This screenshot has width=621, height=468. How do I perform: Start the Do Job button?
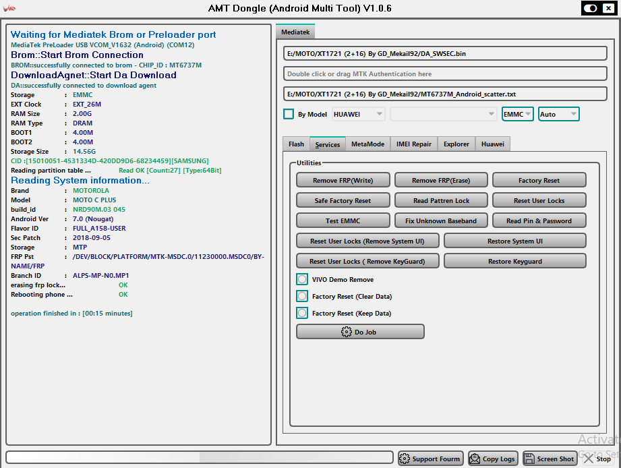coord(361,332)
